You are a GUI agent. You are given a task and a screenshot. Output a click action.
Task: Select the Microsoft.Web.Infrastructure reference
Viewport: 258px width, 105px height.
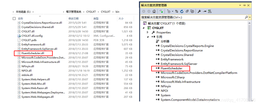tap(180, 82)
